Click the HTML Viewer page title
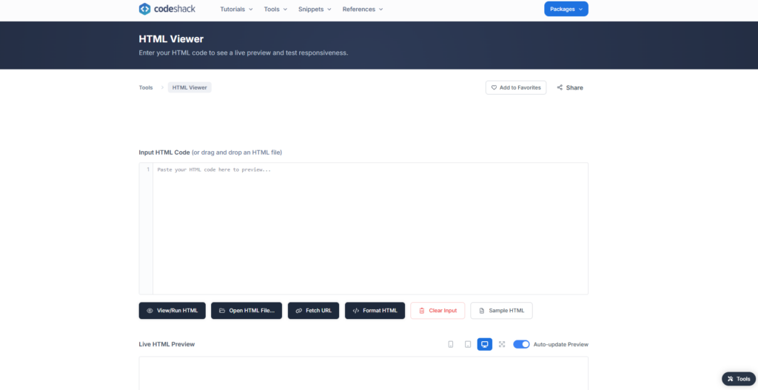 [x=171, y=39]
